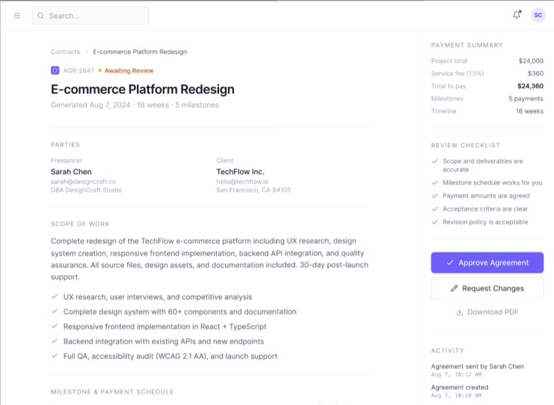Click E-commerce Platform Redesign breadcrumb
The height and width of the screenshot is (405, 554).
140,52
